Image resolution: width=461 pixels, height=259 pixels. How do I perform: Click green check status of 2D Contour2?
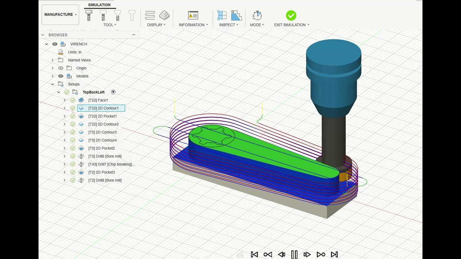(x=73, y=124)
